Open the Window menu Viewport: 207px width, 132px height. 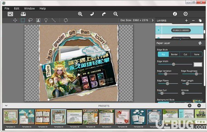click(29, 8)
